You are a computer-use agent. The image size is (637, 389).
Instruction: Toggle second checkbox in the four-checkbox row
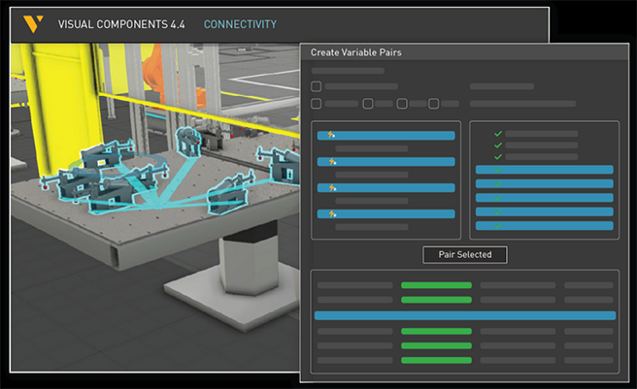pos(368,104)
